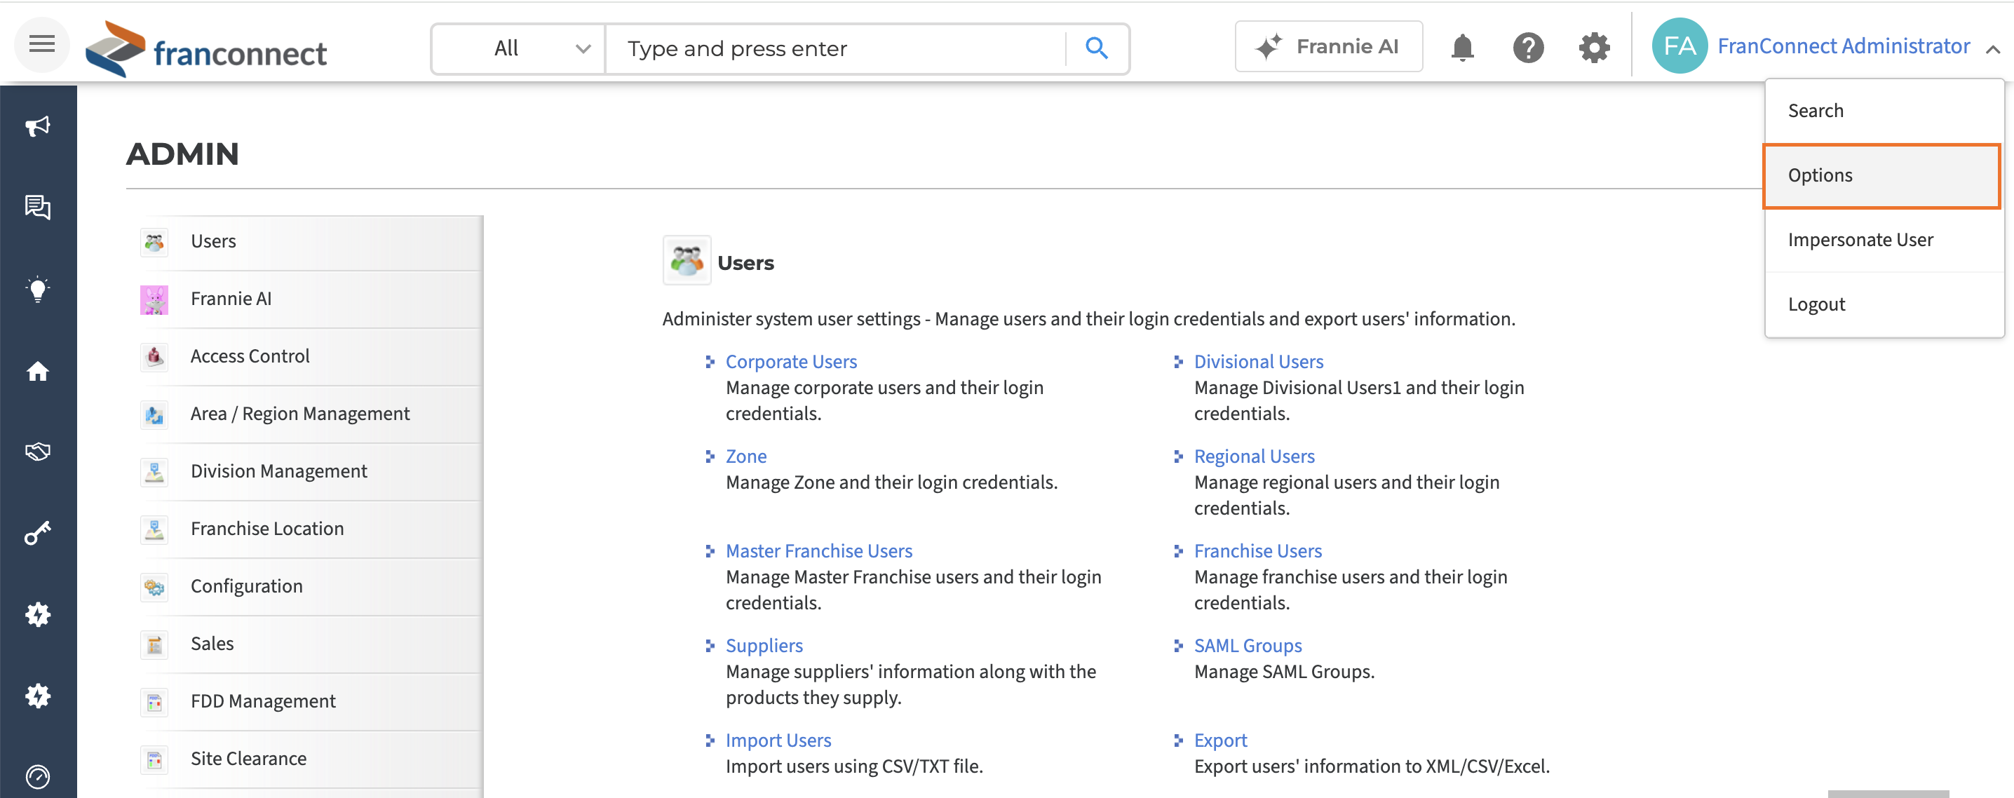The image size is (2014, 798).
Task: Open the Export link
Action: (x=1219, y=740)
